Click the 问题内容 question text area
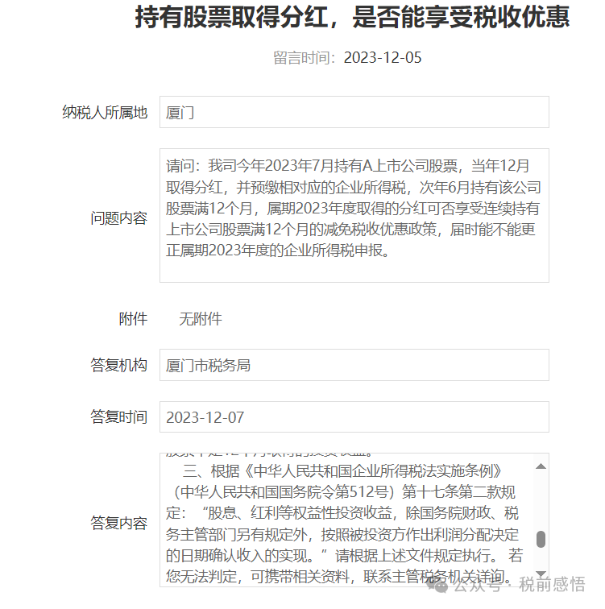The image size is (605, 609). 354,216
